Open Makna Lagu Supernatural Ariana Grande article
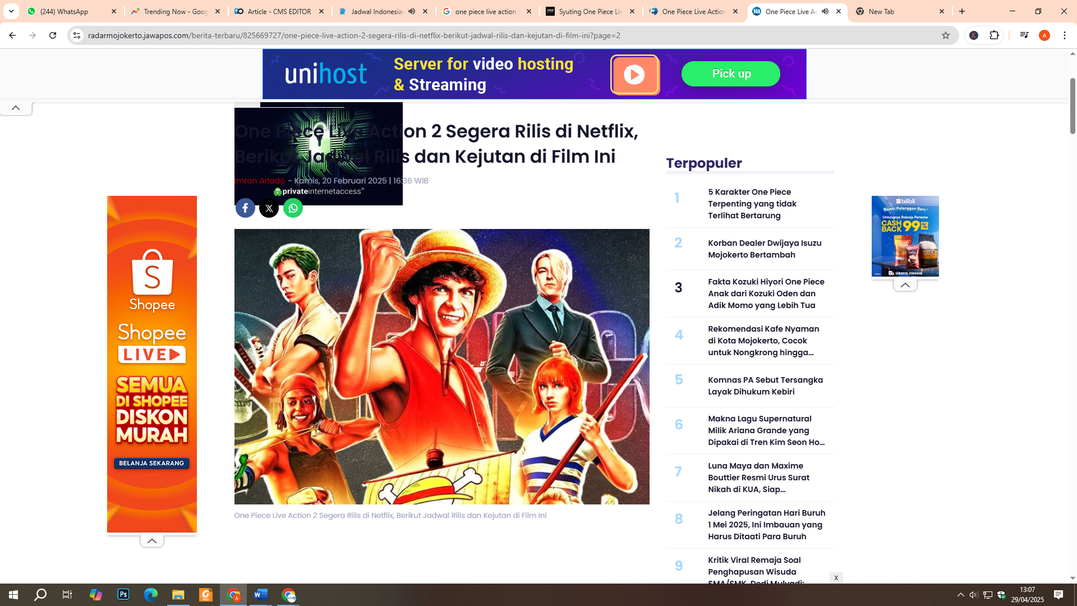The height and width of the screenshot is (606, 1077). coord(766,430)
